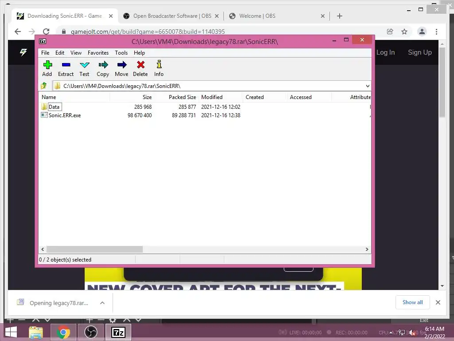Screen dimensions: 454x341
Task: Open the Info tool in 7-Zip
Action: [159, 69]
